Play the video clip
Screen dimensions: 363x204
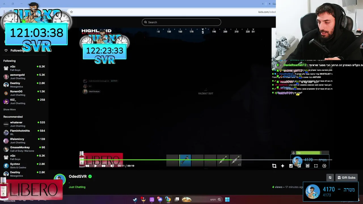[95, 166]
